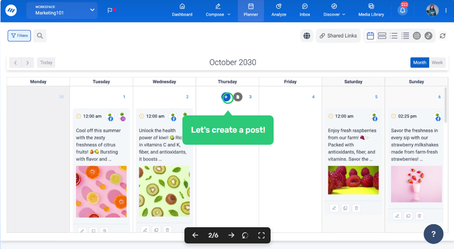
Task: Open the Compose menu
Action: pyautogui.click(x=218, y=11)
